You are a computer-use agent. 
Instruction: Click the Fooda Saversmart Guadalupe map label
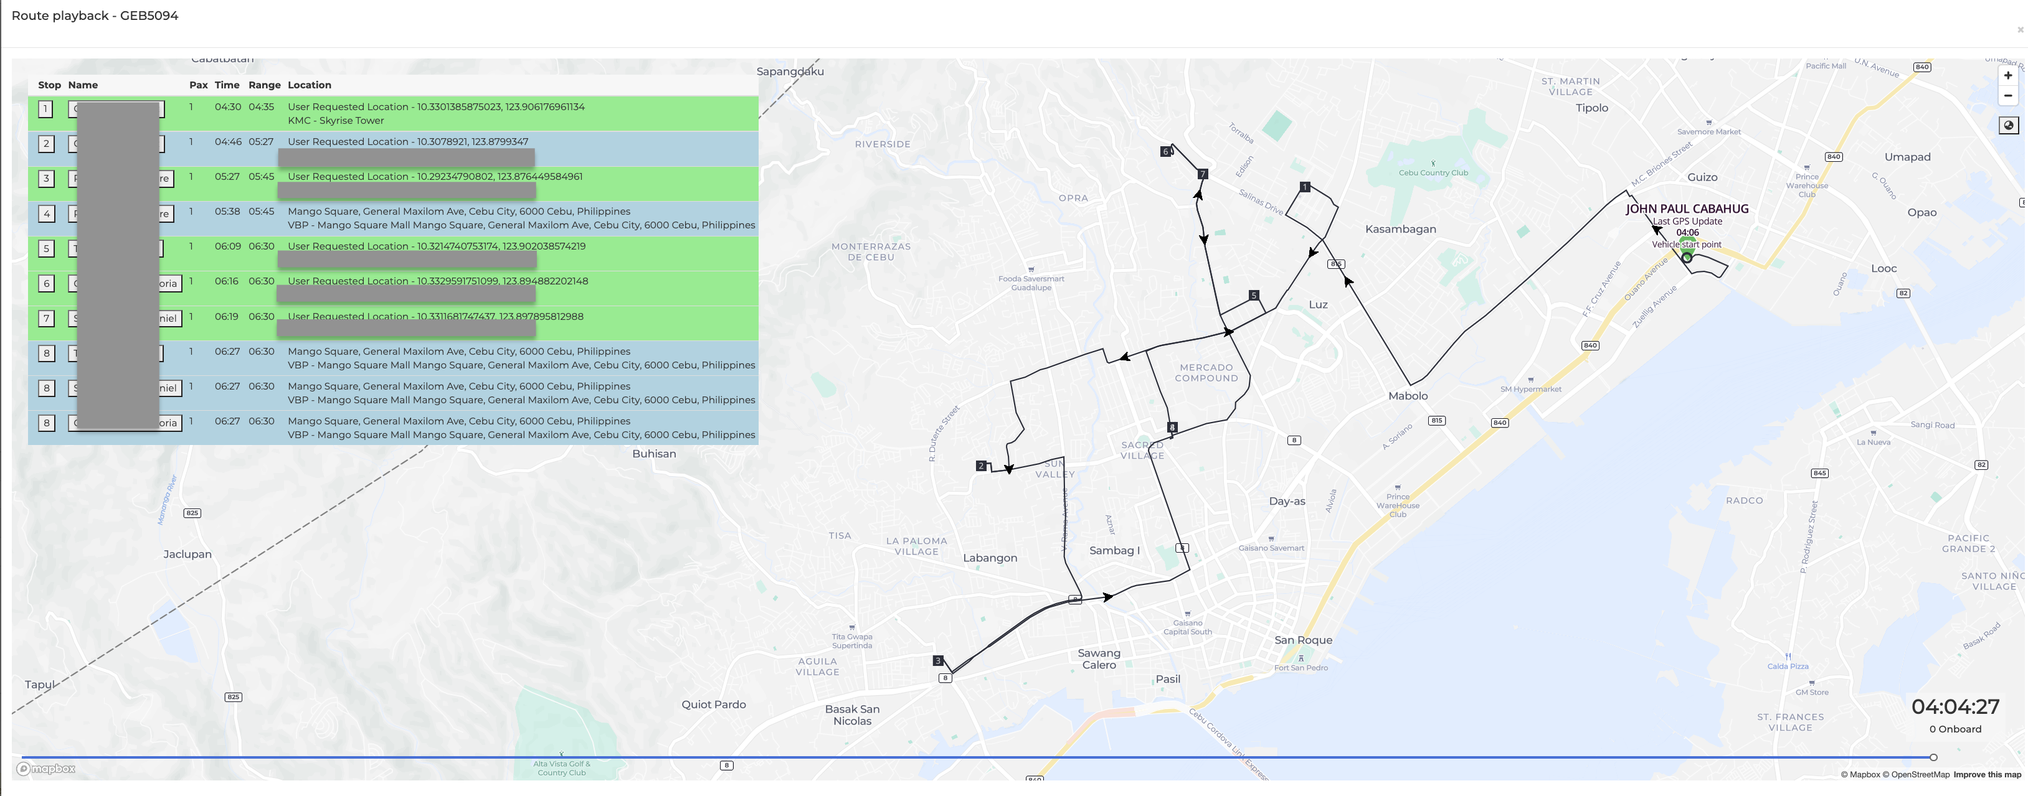1031,283
